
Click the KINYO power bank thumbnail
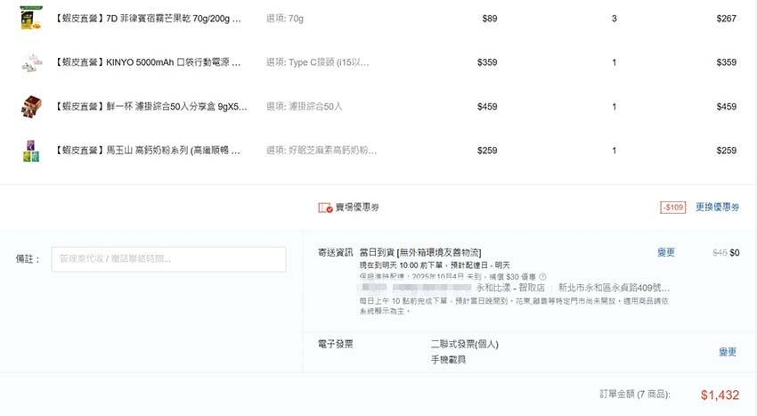(x=31, y=62)
